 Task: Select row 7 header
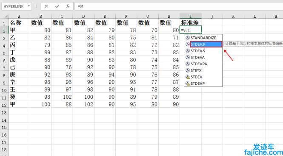click(4, 67)
